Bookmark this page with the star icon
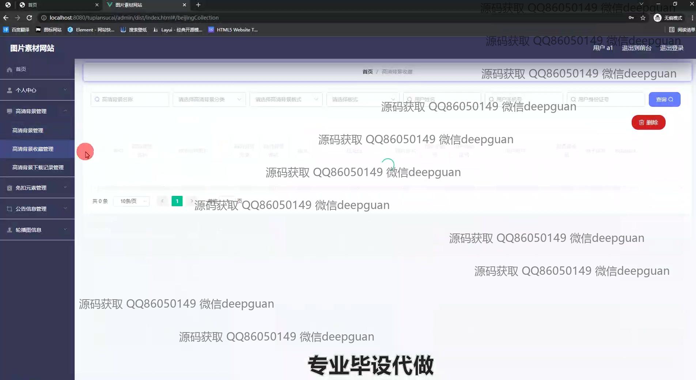696x380 pixels. [x=643, y=18]
